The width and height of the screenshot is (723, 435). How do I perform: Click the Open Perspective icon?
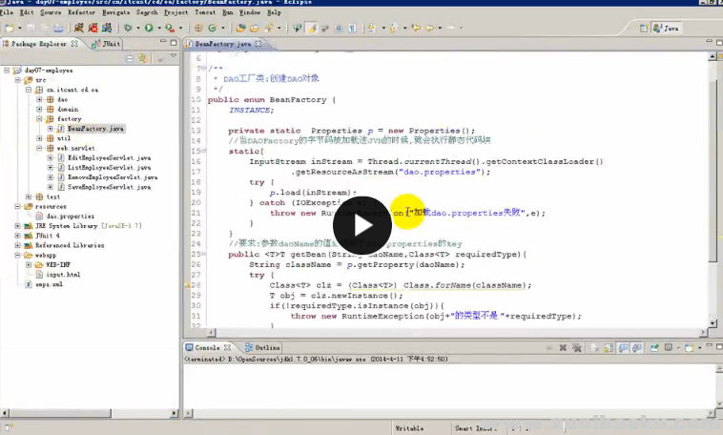(646, 29)
